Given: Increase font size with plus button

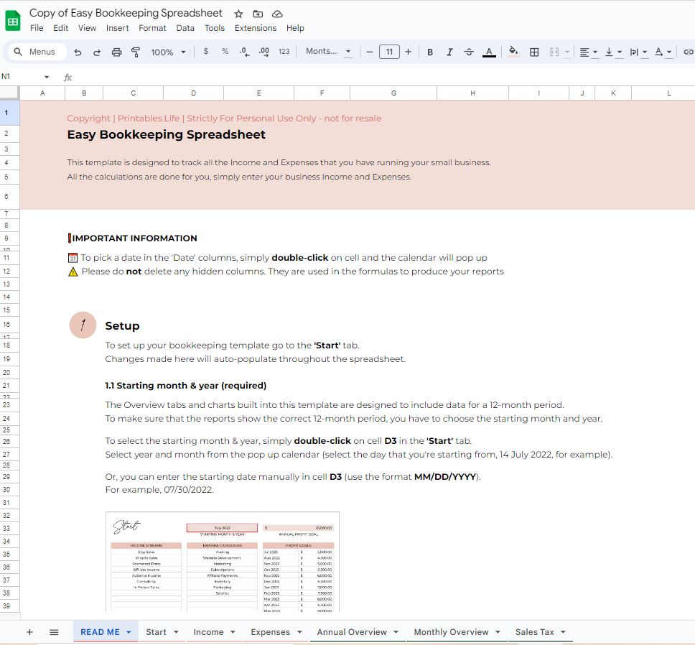Looking at the screenshot, I should coord(409,52).
